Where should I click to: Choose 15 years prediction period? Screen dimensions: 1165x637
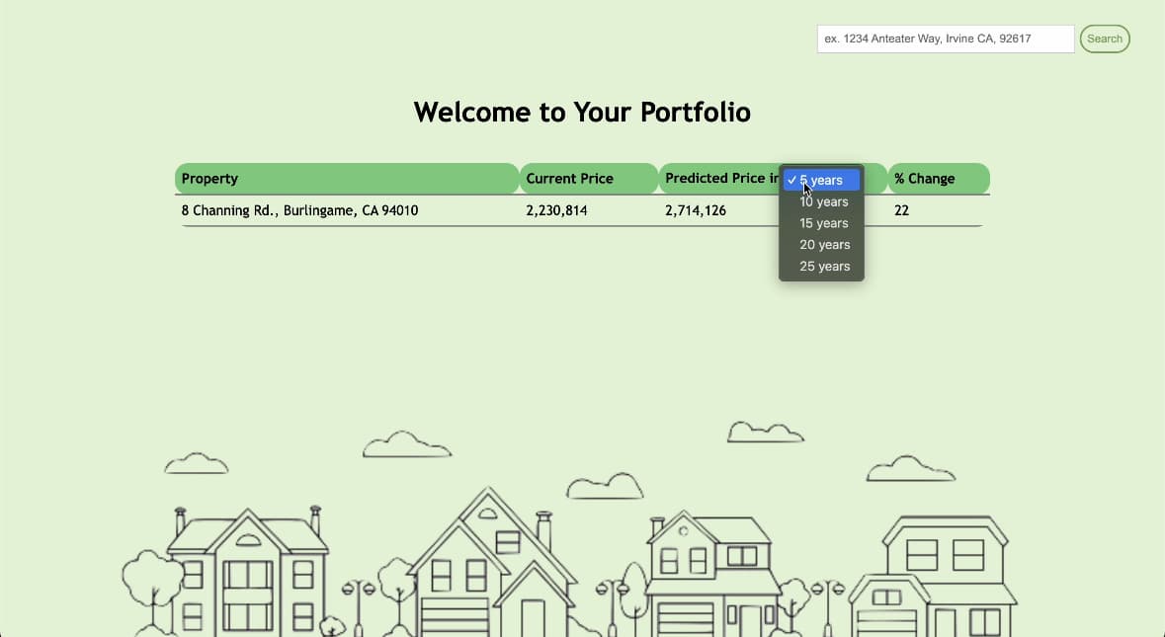click(x=821, y=223)
